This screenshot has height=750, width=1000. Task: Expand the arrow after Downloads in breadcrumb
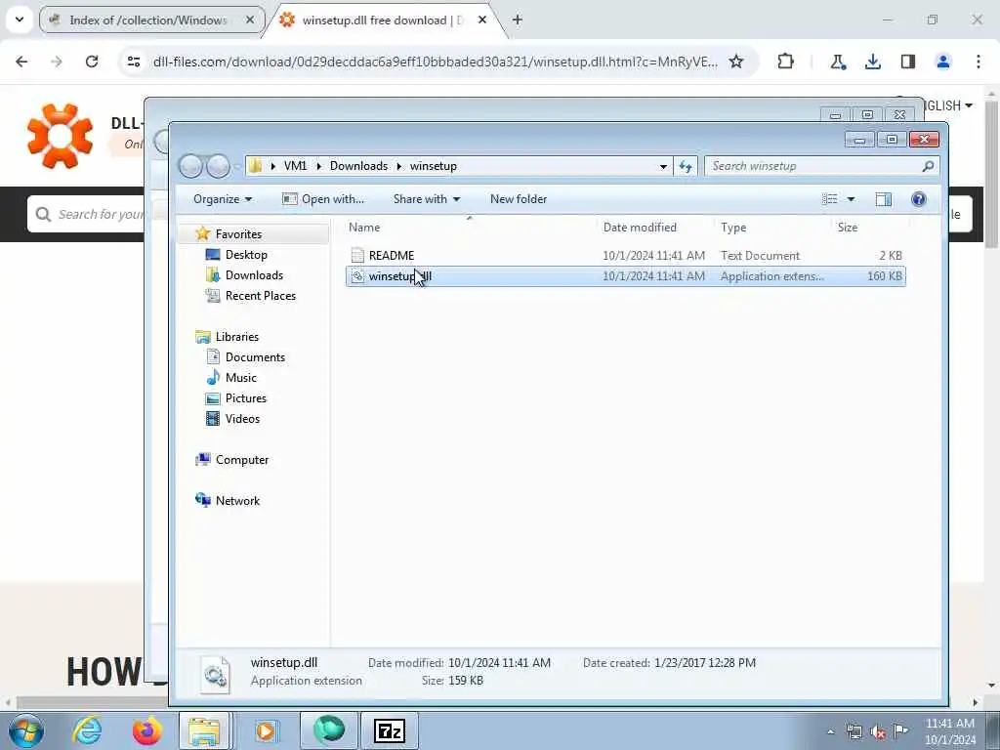click(x=398, y=166)
